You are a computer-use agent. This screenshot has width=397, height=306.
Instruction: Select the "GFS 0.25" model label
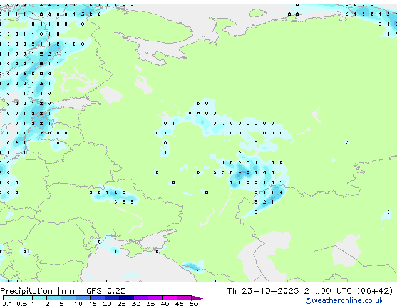(x=106, y=291)
